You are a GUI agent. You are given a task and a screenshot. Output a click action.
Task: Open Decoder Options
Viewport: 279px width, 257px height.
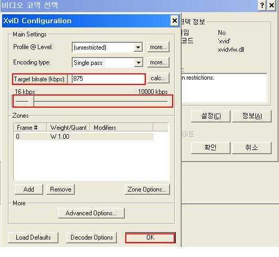click(92, 237)
